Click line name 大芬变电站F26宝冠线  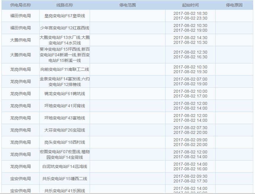click(65, 130)
